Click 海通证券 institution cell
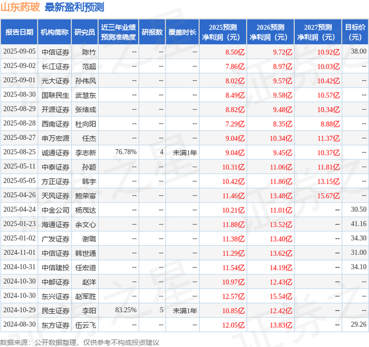 click(55, 225)
